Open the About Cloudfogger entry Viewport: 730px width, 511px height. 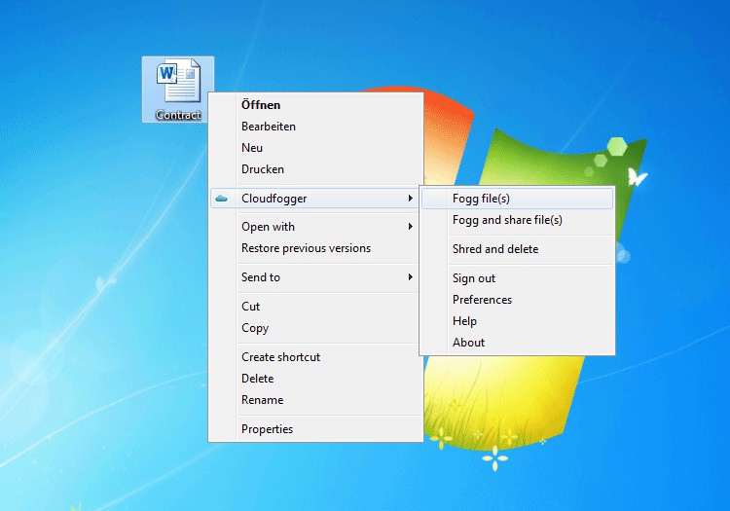click(x=517, y=343)
